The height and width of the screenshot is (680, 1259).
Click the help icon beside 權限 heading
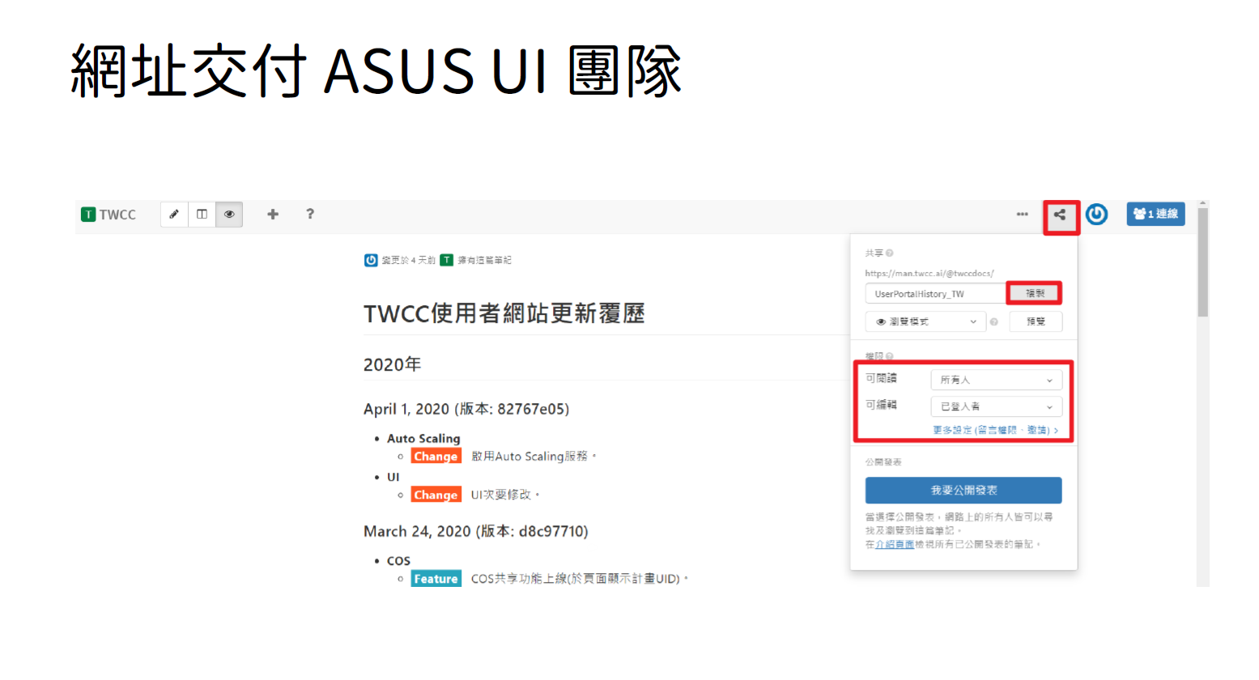pyautogui.click(x=890, y=356)
